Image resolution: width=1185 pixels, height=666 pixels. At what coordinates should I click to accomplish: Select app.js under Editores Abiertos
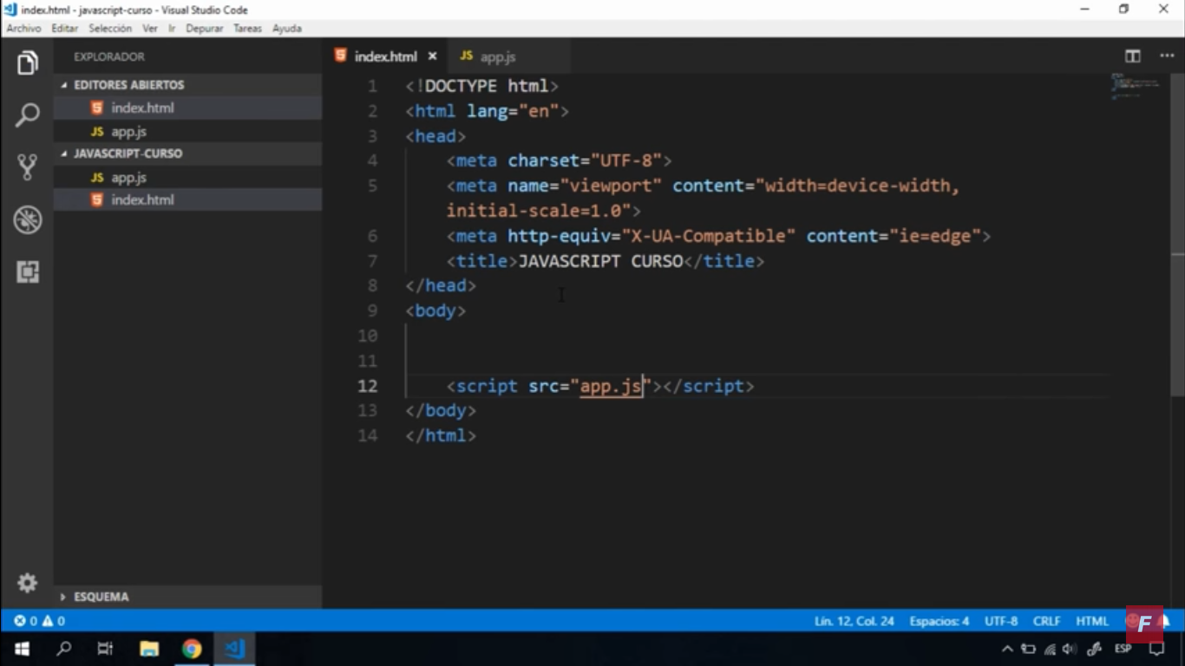pyautogui.click(x=187, y=132)
